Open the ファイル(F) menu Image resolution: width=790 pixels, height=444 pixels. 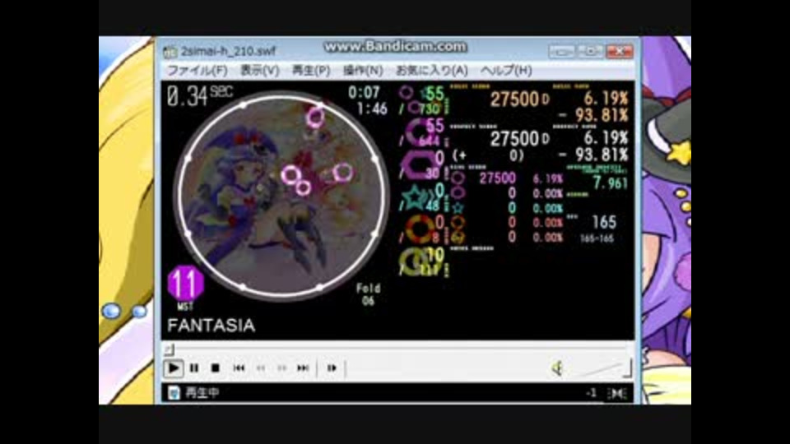tap(197, 71)
